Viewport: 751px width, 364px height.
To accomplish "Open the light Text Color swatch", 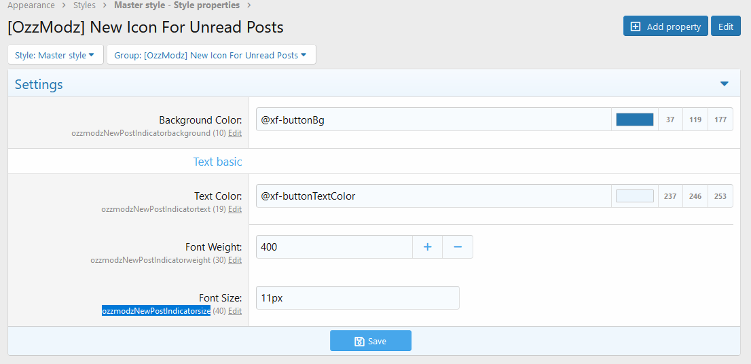I will tap(634, 196).
